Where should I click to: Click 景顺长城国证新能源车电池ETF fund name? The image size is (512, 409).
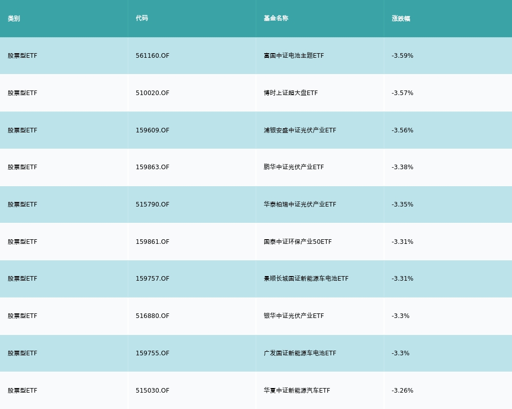pyautogui.click(x=306, y=279)
